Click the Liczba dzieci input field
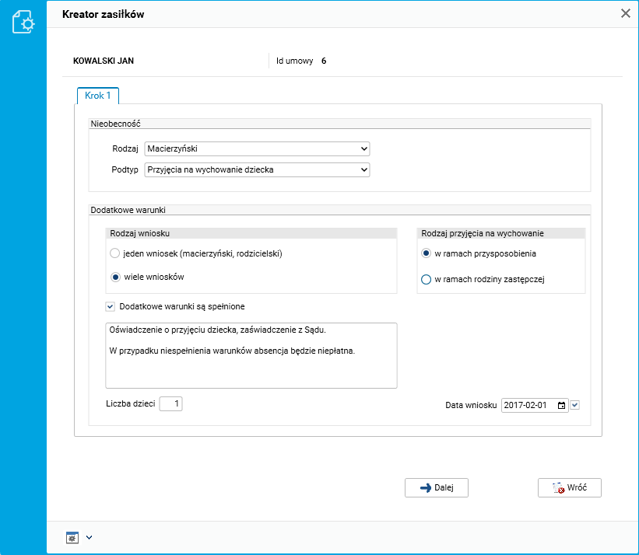Screen dimensions: 639x555 [170, 403]
